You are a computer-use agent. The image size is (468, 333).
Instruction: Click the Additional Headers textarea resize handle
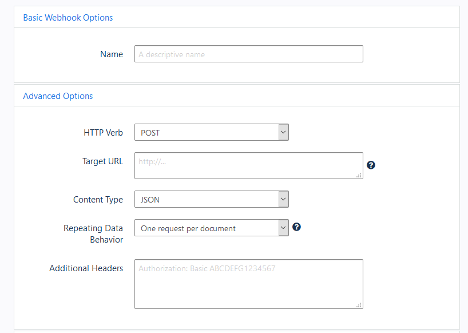tap(359, 305)
